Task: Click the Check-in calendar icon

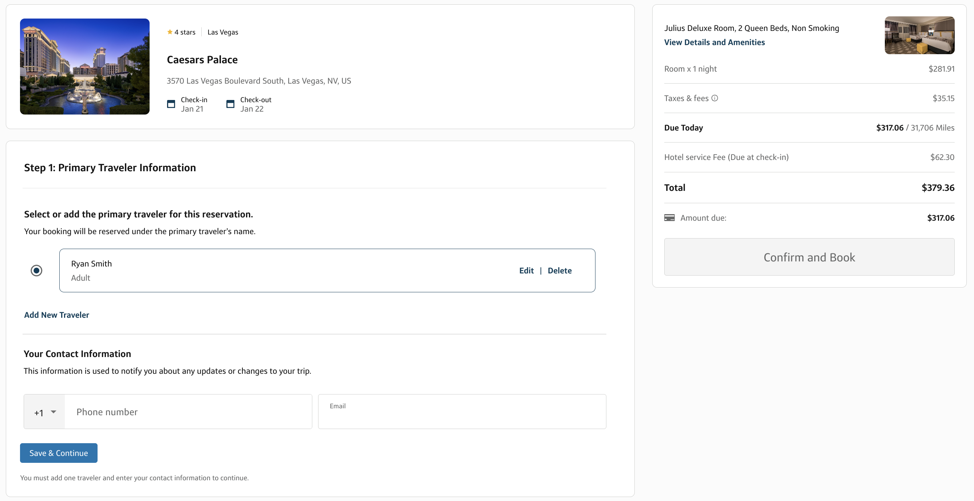Action: click(171, 104)
